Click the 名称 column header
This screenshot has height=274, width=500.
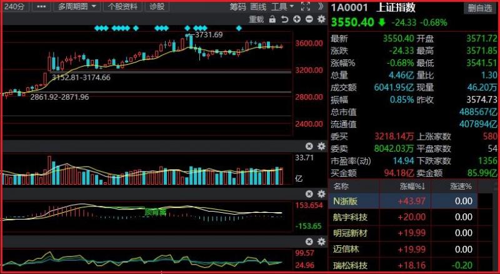pos(341,187)
